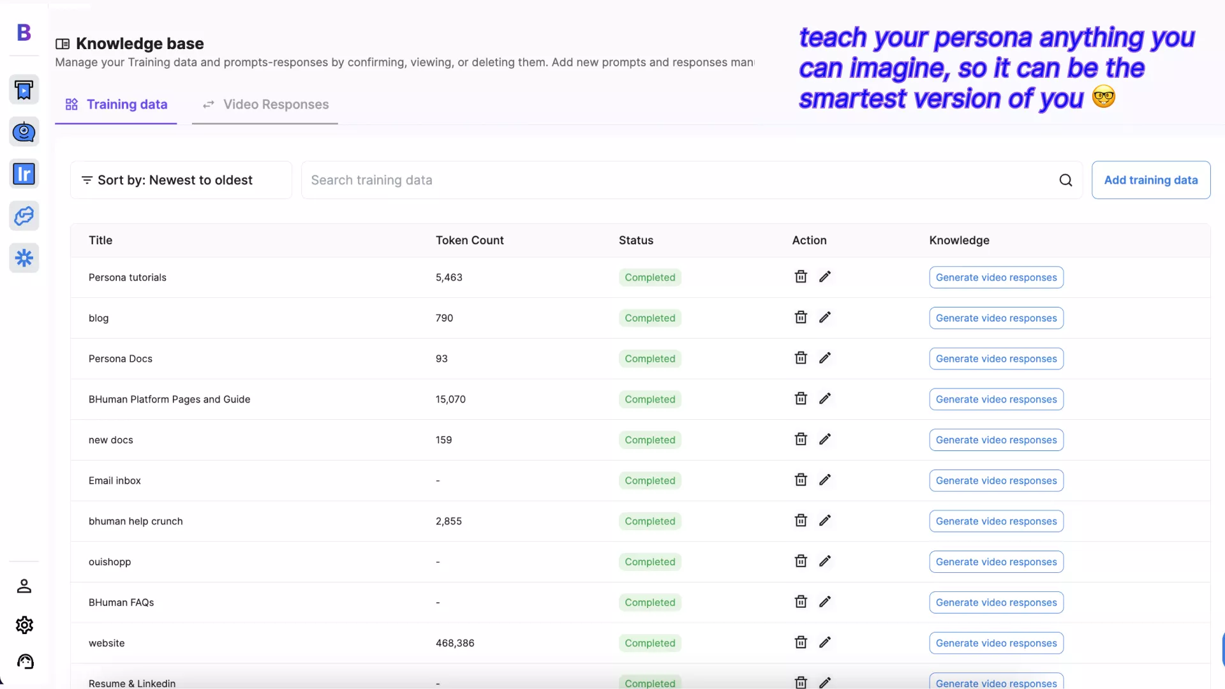
Task: Generate video responses for Persona Docs
Action: (996, 359)
